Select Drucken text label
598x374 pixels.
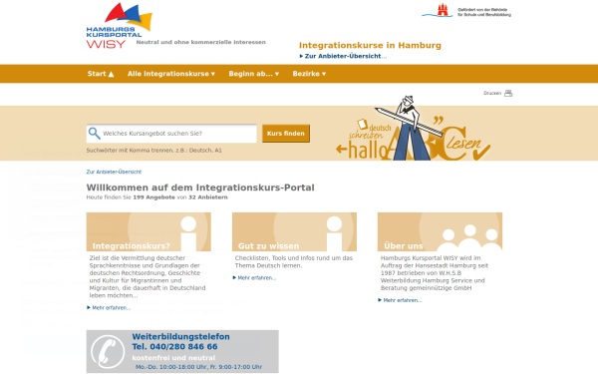(492, 93)
